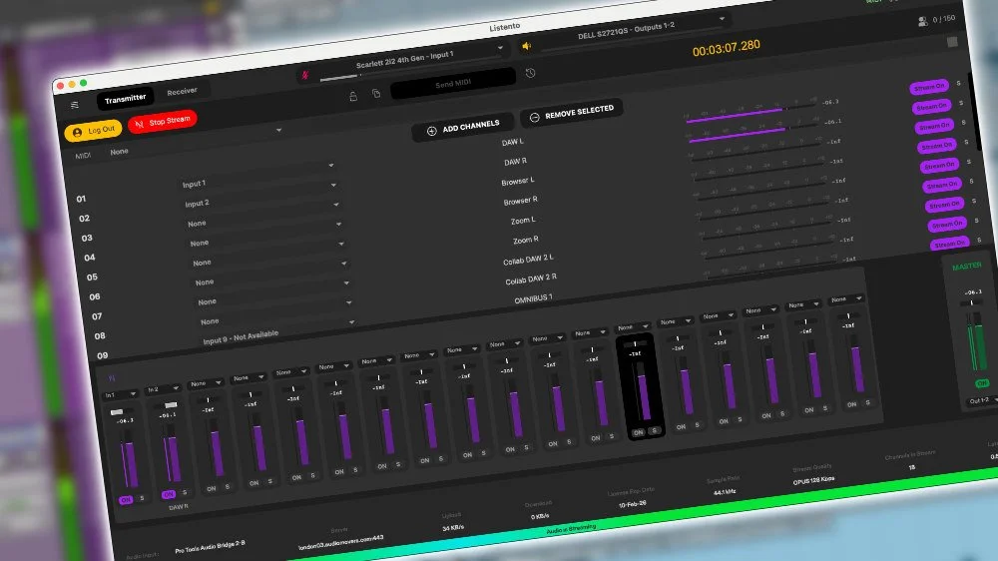Screen dimensions: 998x561
Task: Solo the highlighted black mixer strip
Action: pyautogui.click(x=654, y=430)
